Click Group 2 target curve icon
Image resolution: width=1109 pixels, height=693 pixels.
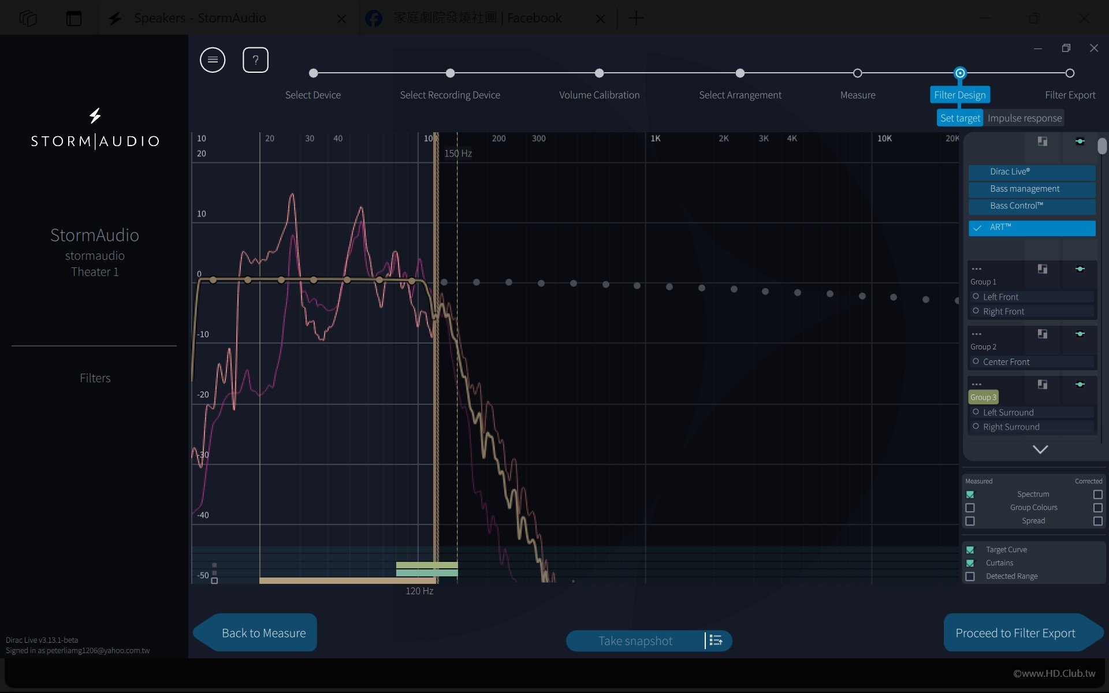point(1043,334)
